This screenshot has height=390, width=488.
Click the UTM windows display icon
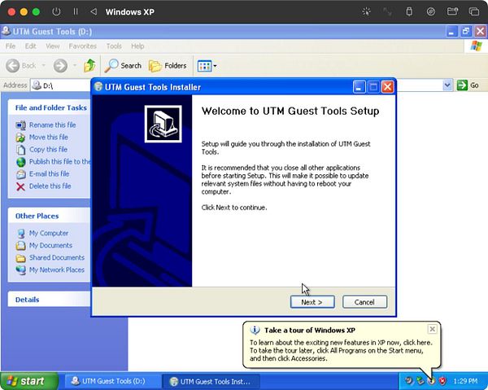point(474,12)
